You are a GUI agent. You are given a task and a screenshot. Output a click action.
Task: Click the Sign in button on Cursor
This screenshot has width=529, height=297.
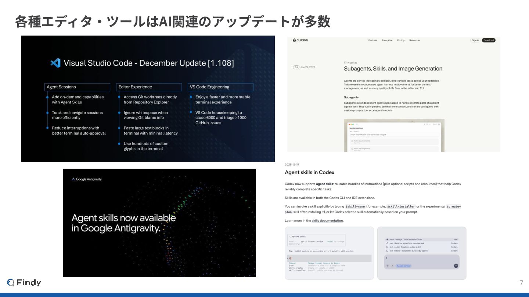coord(475,40)
